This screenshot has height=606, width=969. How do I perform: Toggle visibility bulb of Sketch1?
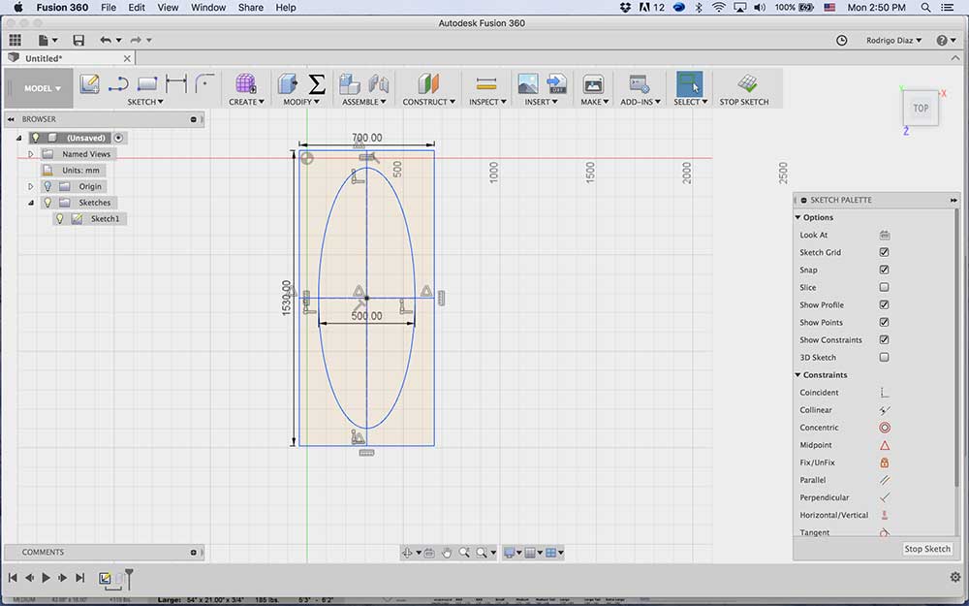click(x=60, y=219)
